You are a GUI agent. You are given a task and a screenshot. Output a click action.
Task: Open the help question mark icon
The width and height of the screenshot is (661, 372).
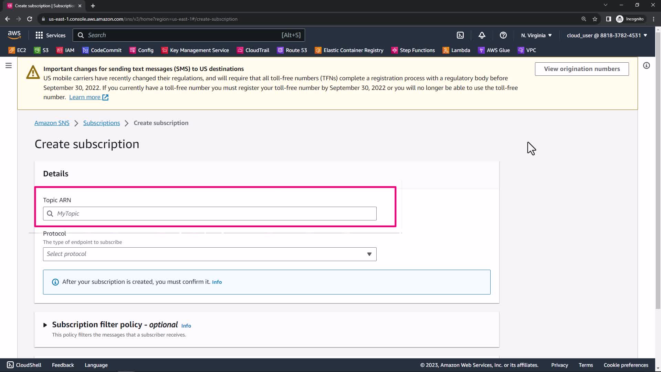[503, 35]
